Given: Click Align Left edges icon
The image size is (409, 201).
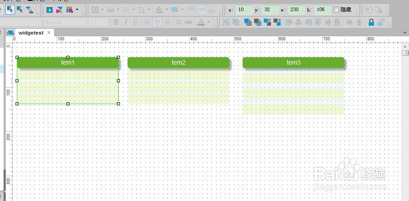Looking at the screenshot, I should (289, 23).
